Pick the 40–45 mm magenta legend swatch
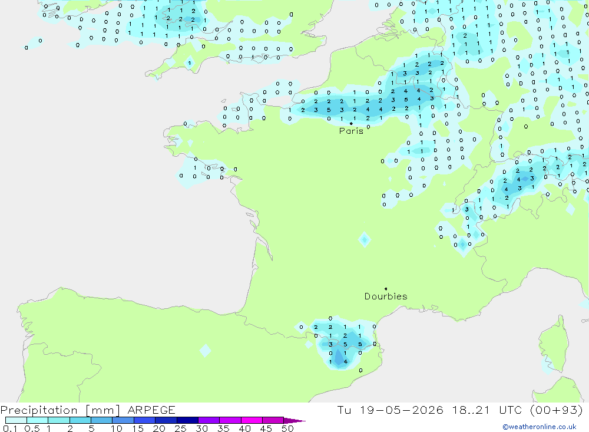The height and width of the screenshot is (432, 589). tap(252, 420)
